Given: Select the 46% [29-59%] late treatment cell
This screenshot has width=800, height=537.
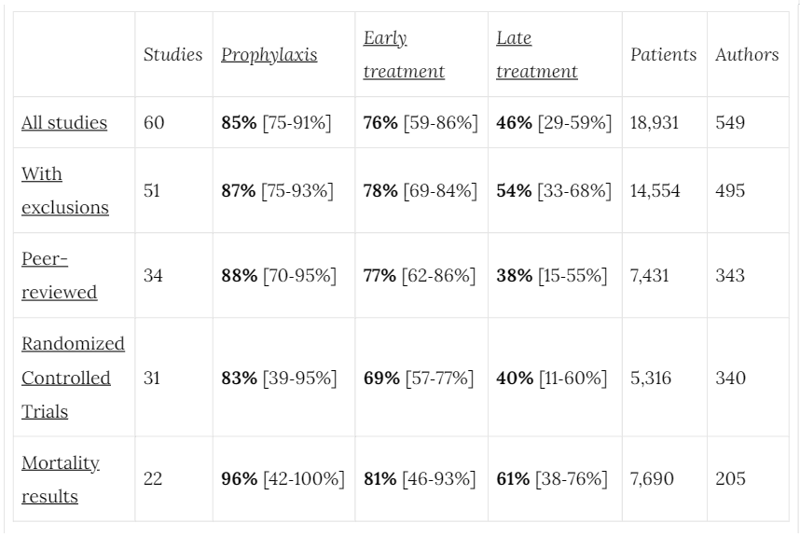Looking at the screenshot, I should coord(553,123).
